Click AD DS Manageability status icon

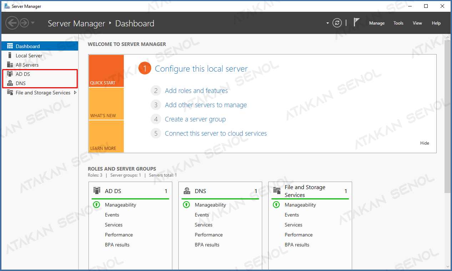[x=96, y=205]
